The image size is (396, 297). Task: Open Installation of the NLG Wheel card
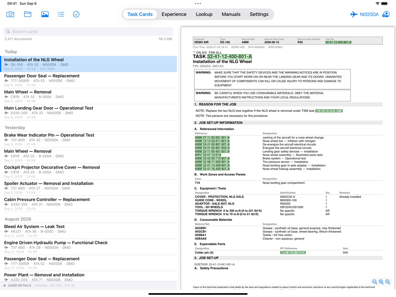click(x=88, y=64)
